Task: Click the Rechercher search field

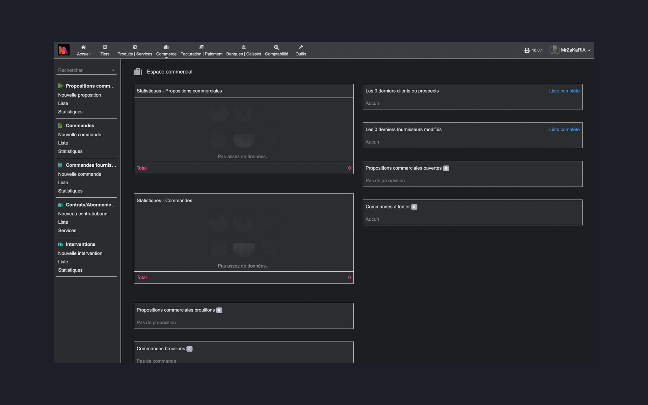Action: pyautogui.click(x=83, y=70)
